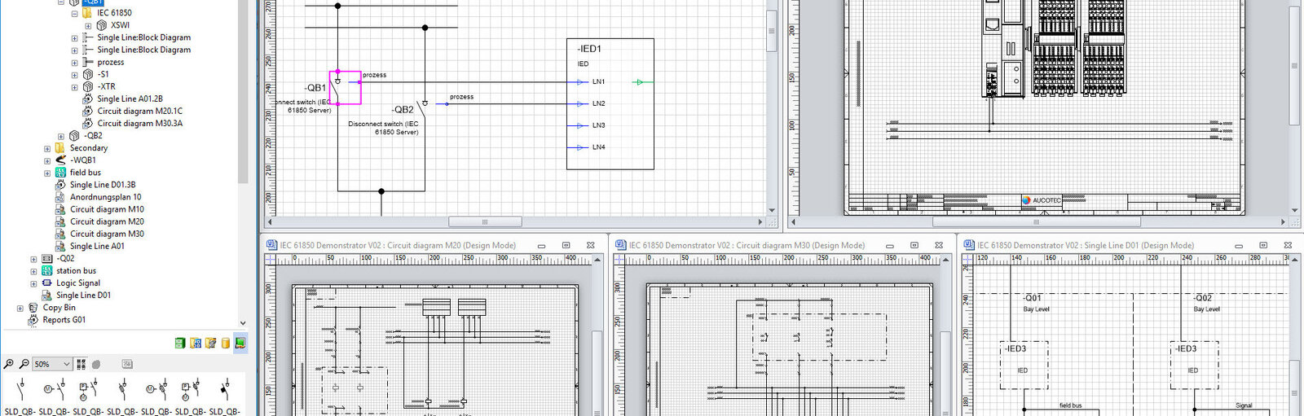Click the highlighted green symbol library icon
Viewport: 1304px width, 416px height.
(x=240, y=344)
